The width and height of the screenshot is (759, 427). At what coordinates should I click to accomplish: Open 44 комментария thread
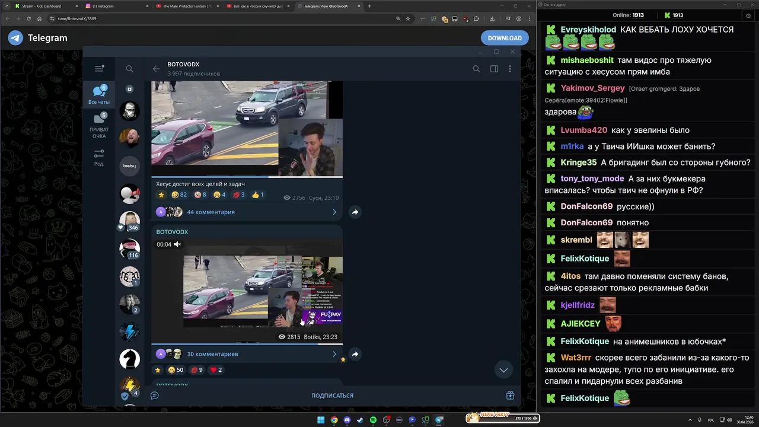click(211, 212)
